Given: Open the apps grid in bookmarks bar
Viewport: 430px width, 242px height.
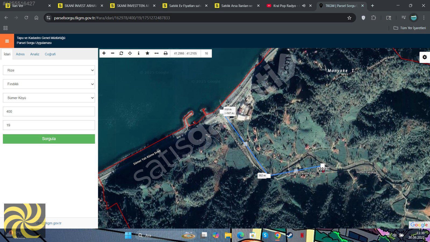Looking at the screenshot, I should 5,28.
